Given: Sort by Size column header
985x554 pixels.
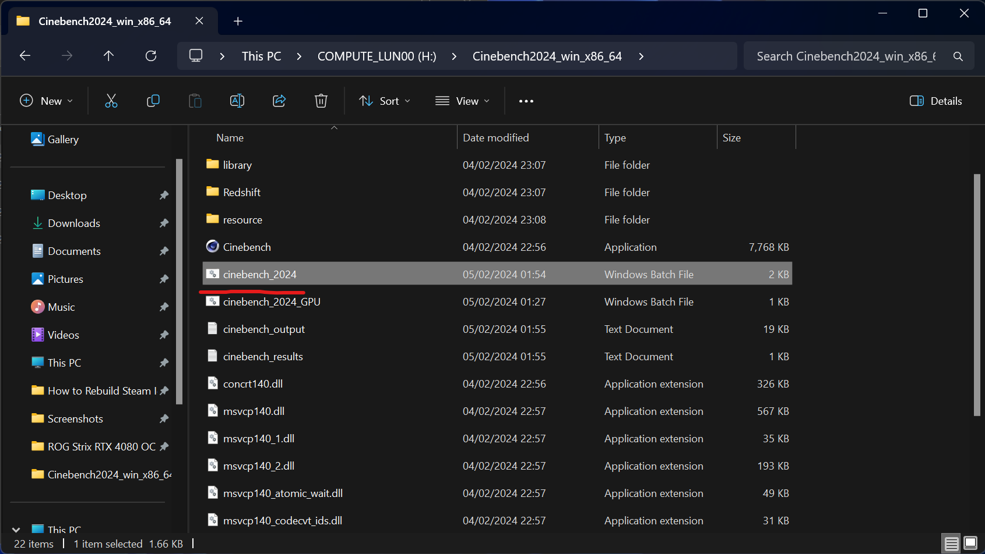Looking at the screenshot, I should pyautogui.click(x=731, y=138).
